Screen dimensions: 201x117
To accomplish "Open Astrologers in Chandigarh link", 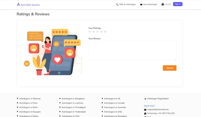I will (74, 107).
